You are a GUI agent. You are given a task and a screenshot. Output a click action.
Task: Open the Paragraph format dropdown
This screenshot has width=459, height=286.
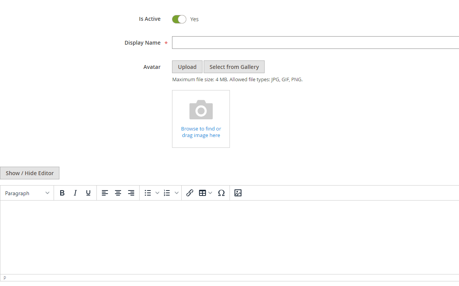click(27, 193)
